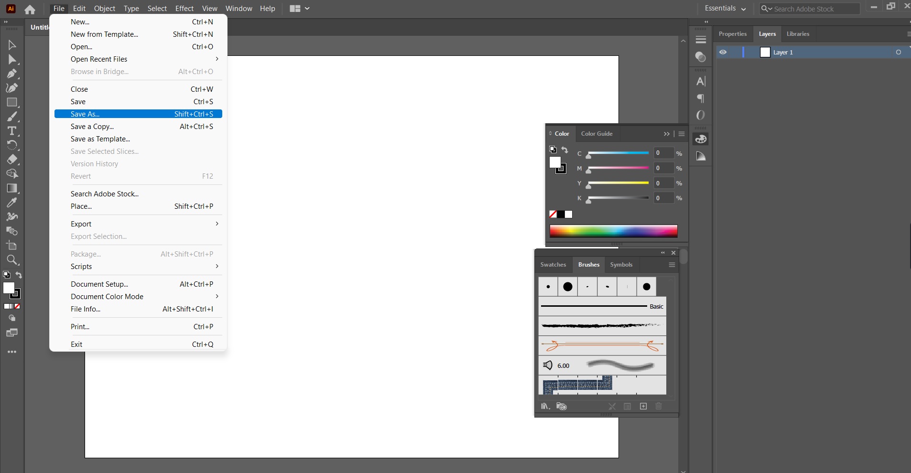Pick a color from the spectrum bar
Image resolution: width=911 pixels, height=473 pixels.
[613, 231]
